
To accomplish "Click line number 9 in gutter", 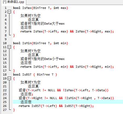I will (6, 39).
